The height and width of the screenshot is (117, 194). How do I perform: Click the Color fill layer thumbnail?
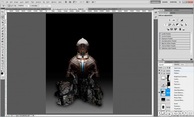pyautogui.click(x=163, y=100)
